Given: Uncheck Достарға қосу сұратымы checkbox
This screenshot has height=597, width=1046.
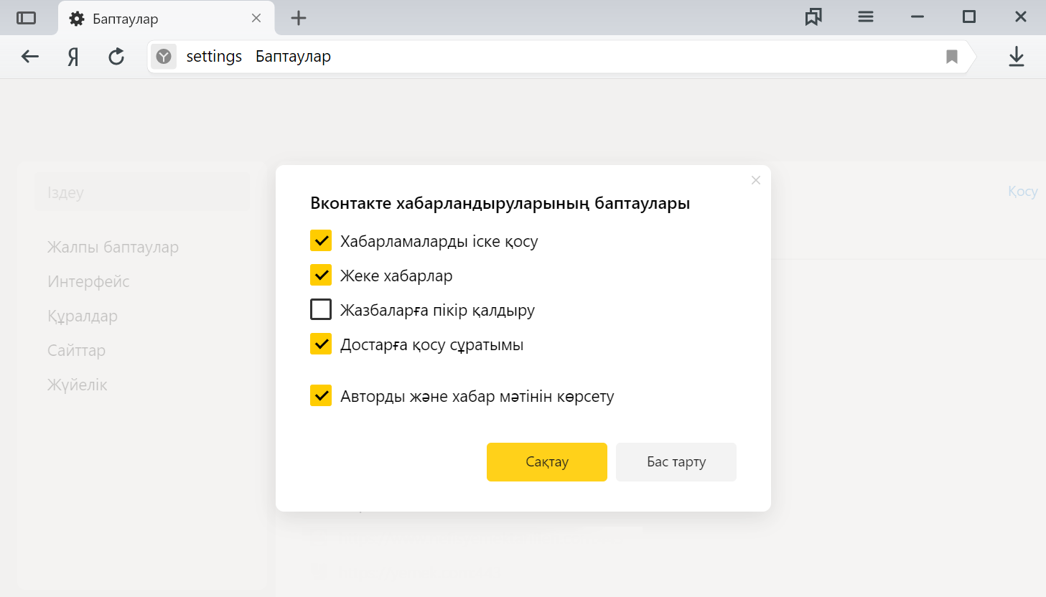Looking at the screenshot, I should point(321,344).
